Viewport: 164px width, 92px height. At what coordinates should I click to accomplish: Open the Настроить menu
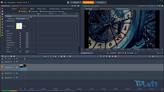[x=19, y=2]
